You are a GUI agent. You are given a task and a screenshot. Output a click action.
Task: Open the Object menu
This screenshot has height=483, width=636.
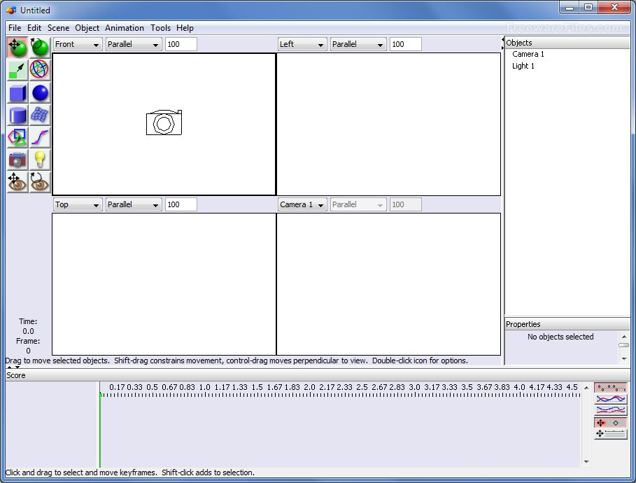pyautogui.click(x=87, y=28)
